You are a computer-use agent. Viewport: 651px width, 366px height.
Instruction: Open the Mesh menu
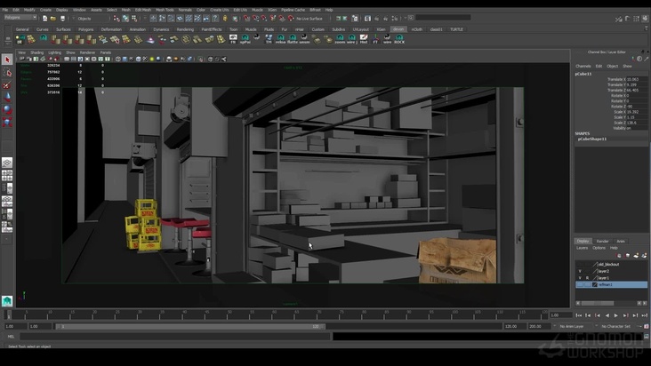[x=125, y=10]
